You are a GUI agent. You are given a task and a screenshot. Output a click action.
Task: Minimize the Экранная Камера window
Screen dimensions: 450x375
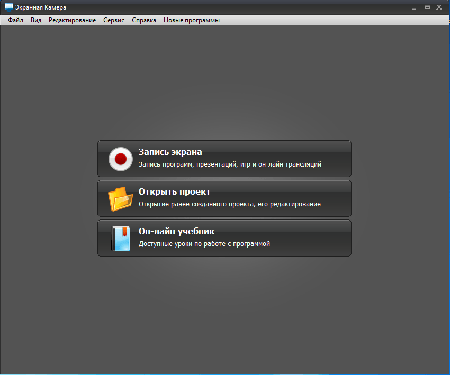pos(415,7)
